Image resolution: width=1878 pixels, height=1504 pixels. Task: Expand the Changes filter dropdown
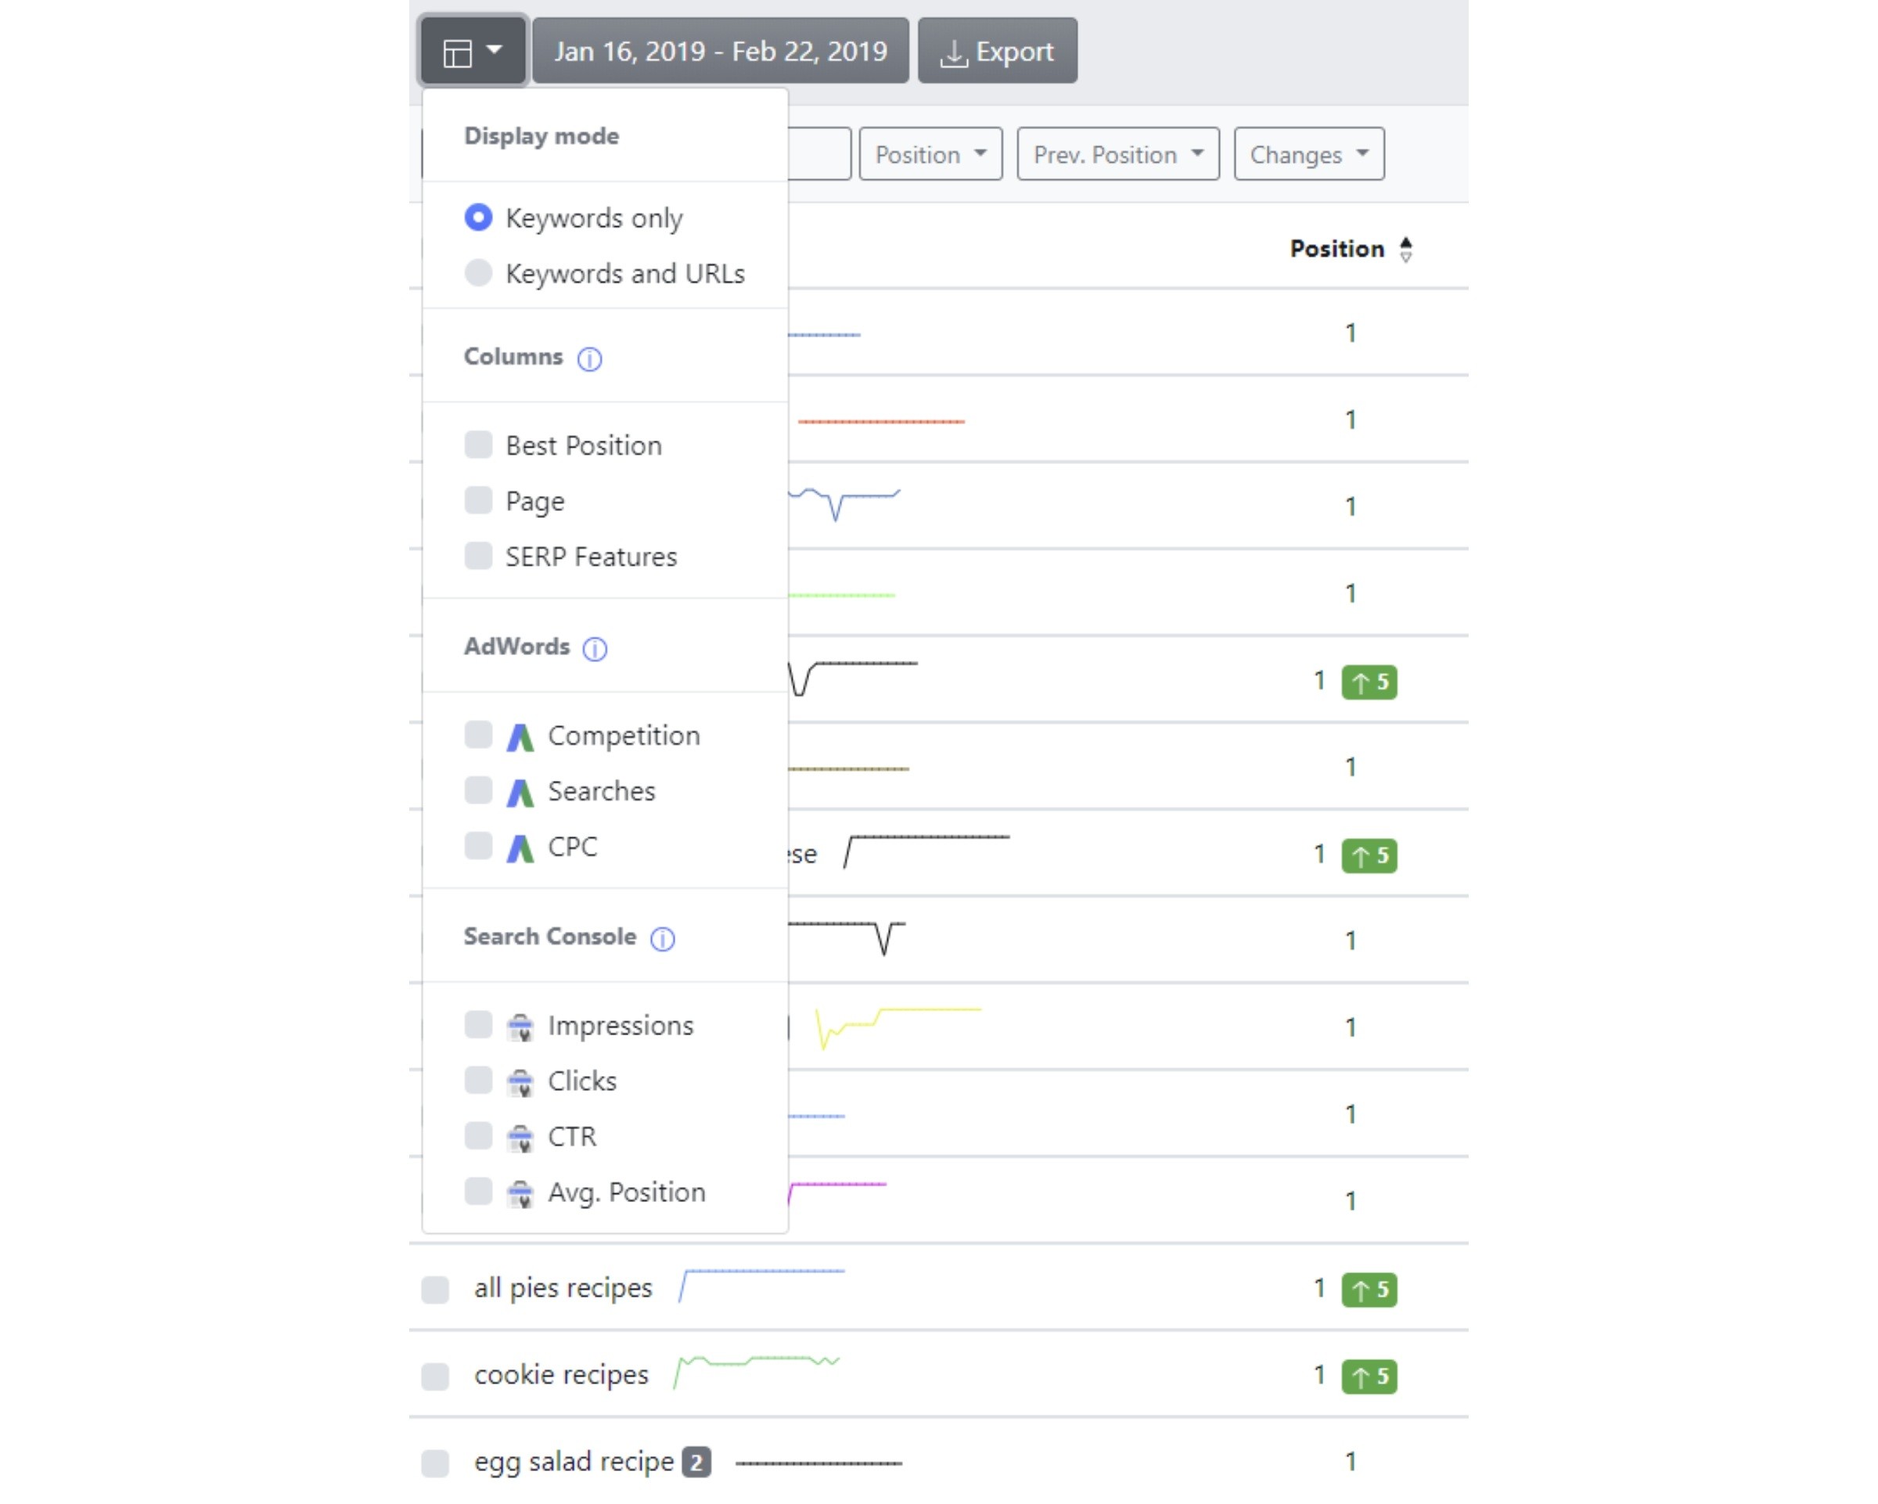[1309, 154]
